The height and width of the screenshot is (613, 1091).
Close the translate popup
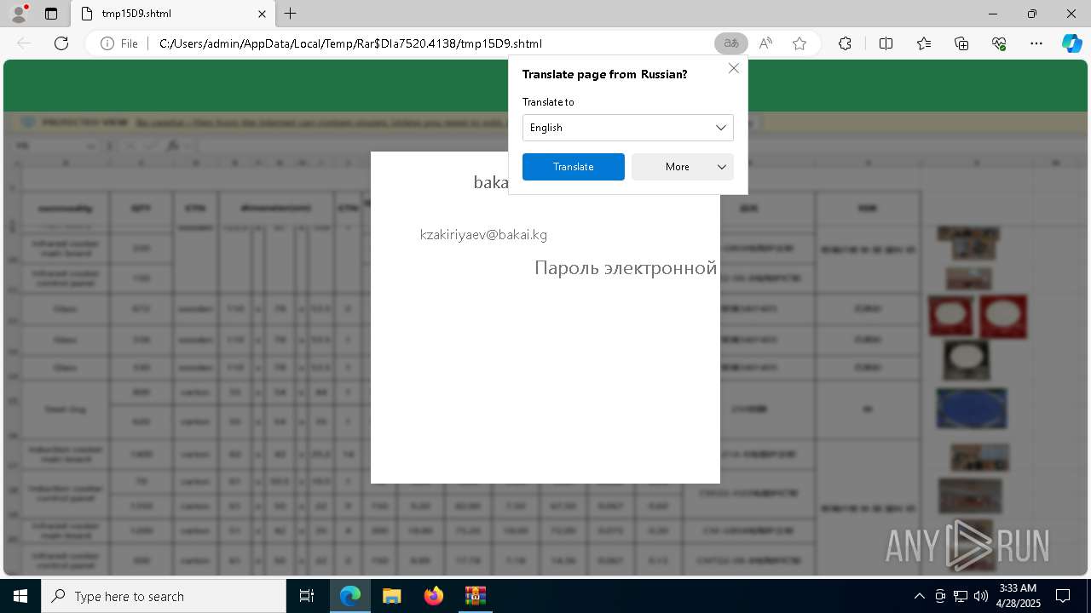(734, 68)
